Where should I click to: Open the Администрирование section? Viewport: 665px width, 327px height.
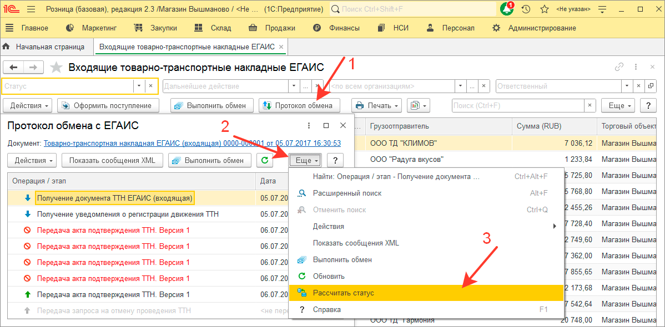[x=533, y=28]
